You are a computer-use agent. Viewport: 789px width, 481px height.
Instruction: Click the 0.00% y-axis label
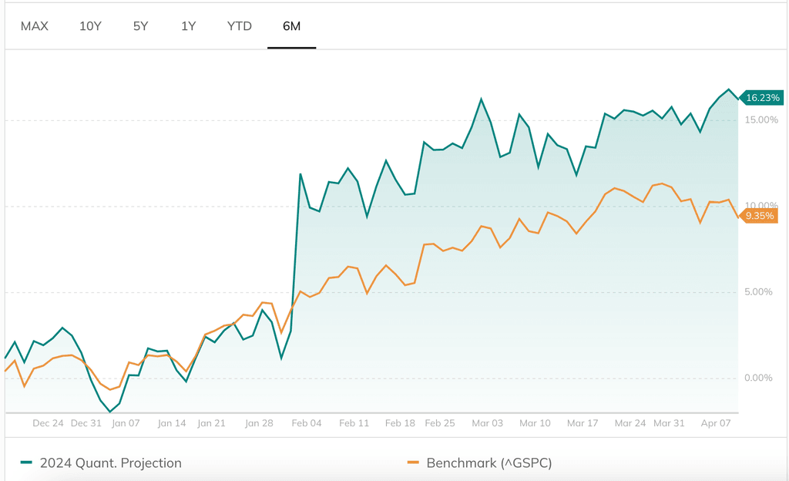(x=758, y=378)
